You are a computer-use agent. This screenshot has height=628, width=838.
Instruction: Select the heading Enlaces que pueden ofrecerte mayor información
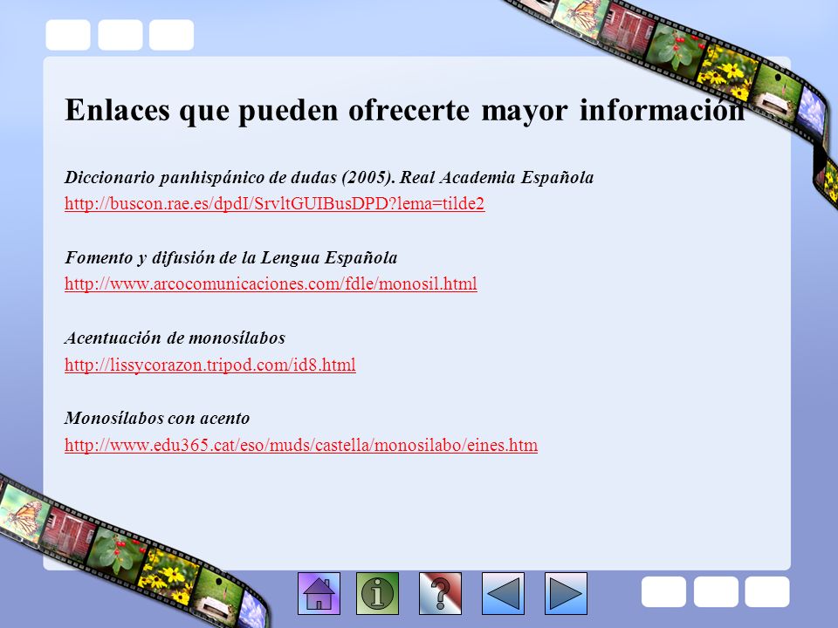[404, 111]
